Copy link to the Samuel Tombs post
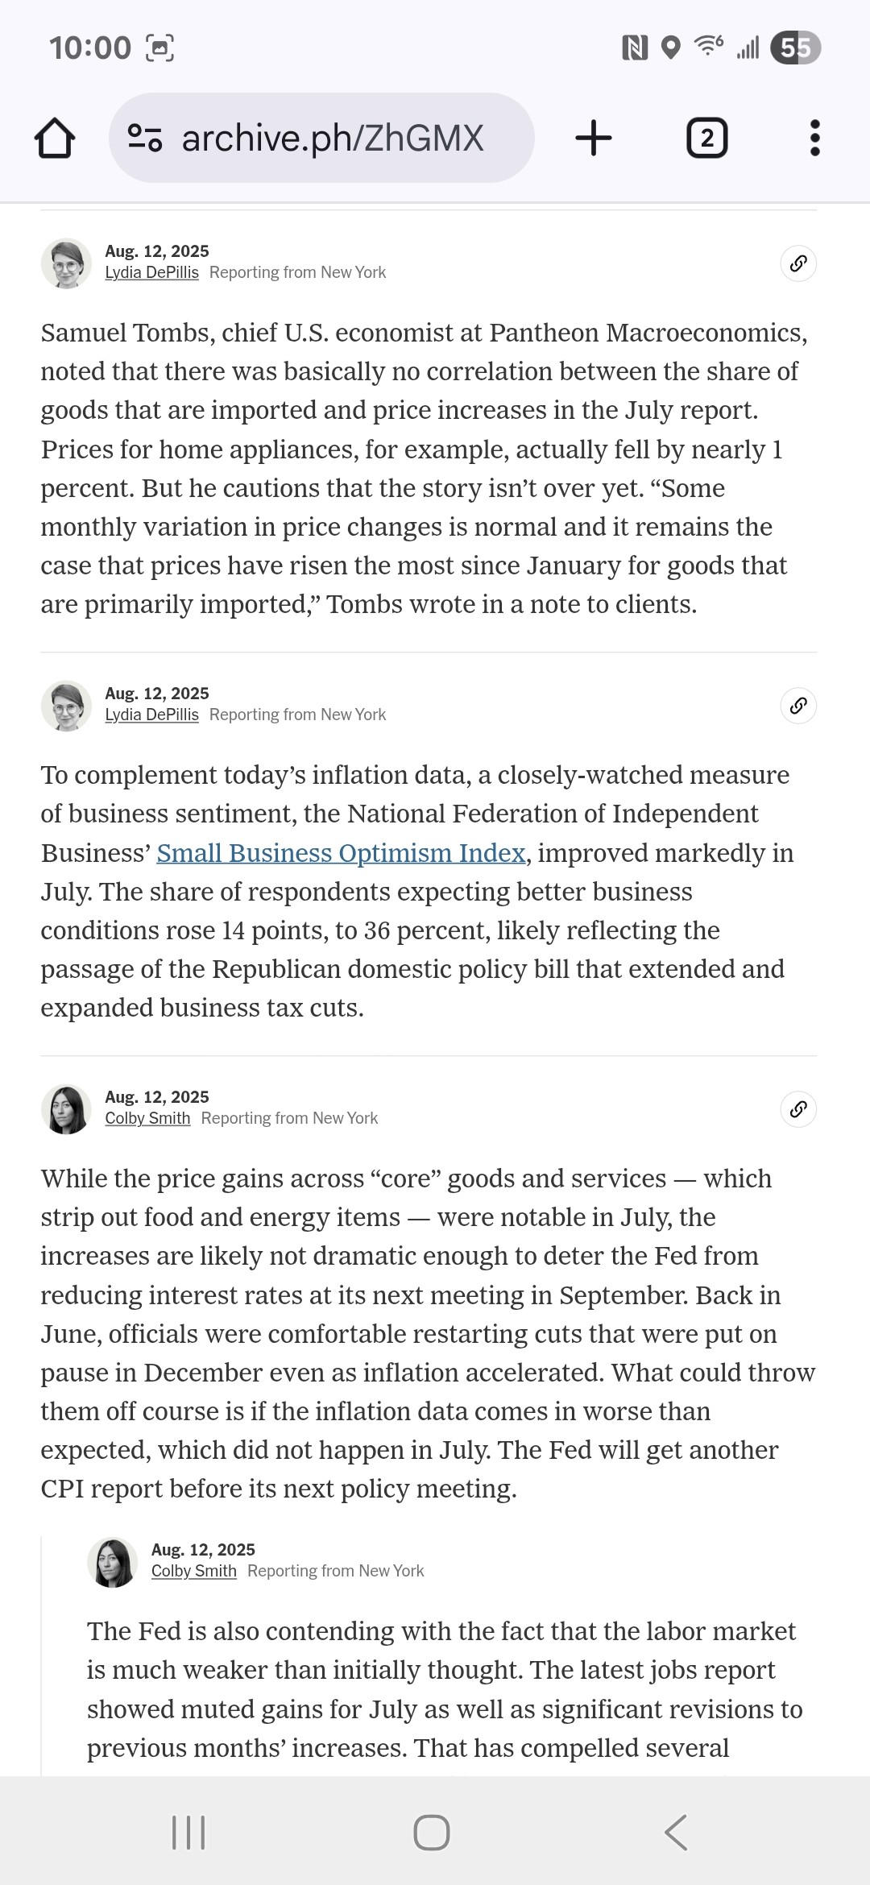 tap(797, 263)
